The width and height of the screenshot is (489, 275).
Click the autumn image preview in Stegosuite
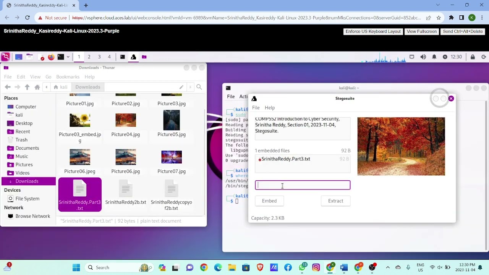[x=401, y=146]
